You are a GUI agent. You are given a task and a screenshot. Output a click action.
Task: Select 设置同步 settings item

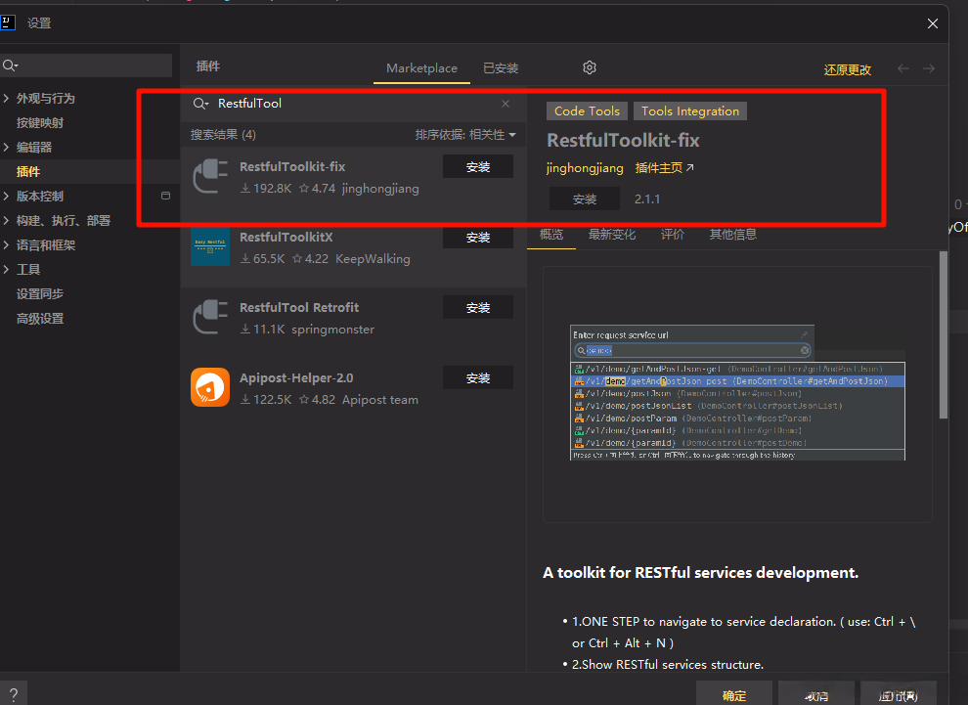(x=40, y=294)
